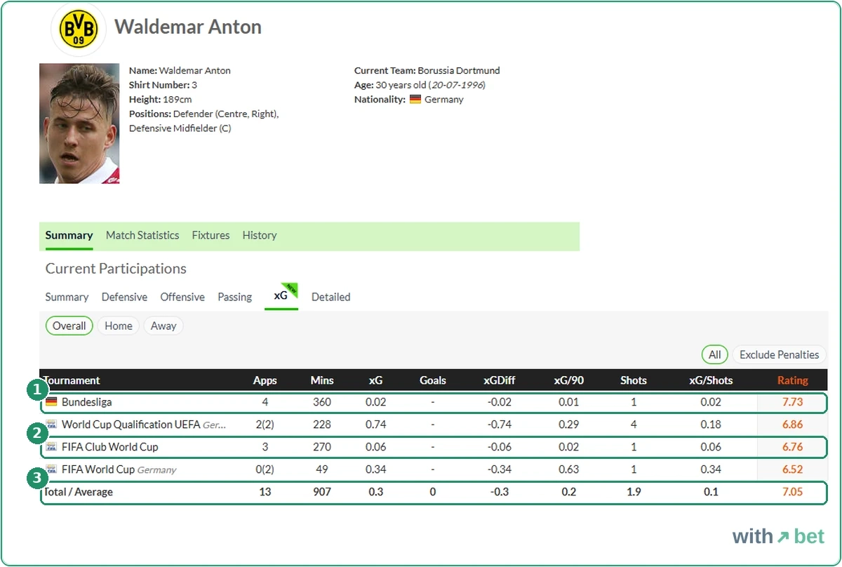
Task: Select the Away filter
Action: [x=163, y=326]
